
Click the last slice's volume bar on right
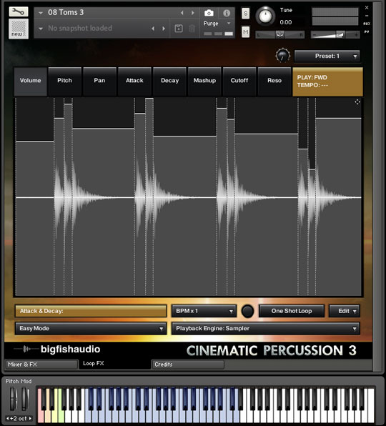338,207
